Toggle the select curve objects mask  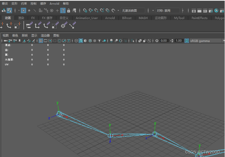coord(35,11)
